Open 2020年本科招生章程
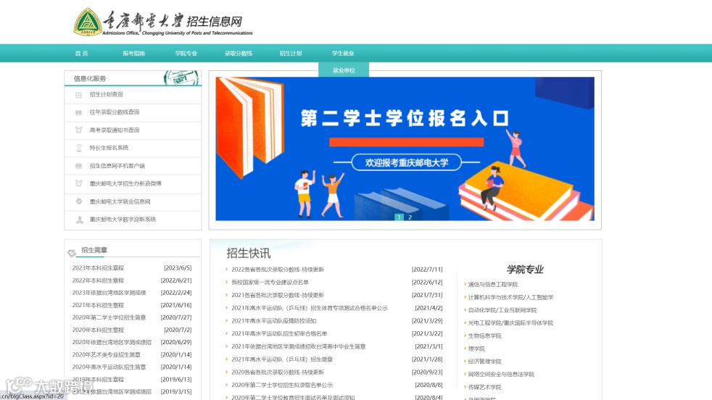 pyautogui.click(x=98, y=330)
